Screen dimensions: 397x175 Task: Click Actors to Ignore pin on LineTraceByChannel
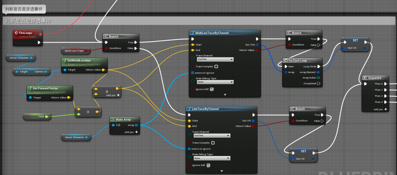pos(189,149)
